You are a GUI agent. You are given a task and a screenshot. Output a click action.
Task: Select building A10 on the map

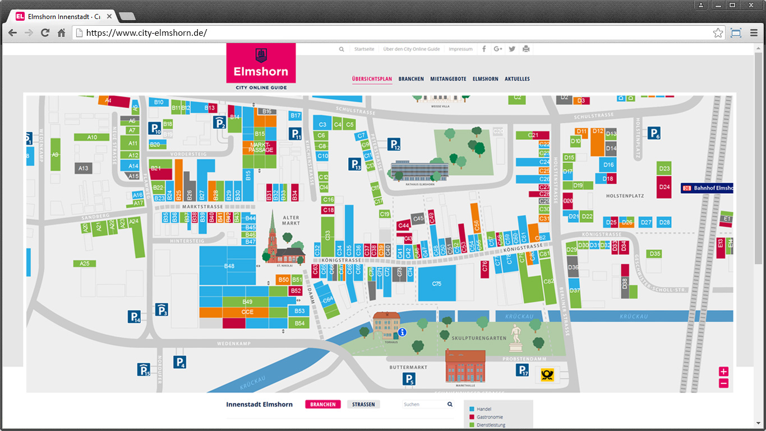(x=92, y=137)
